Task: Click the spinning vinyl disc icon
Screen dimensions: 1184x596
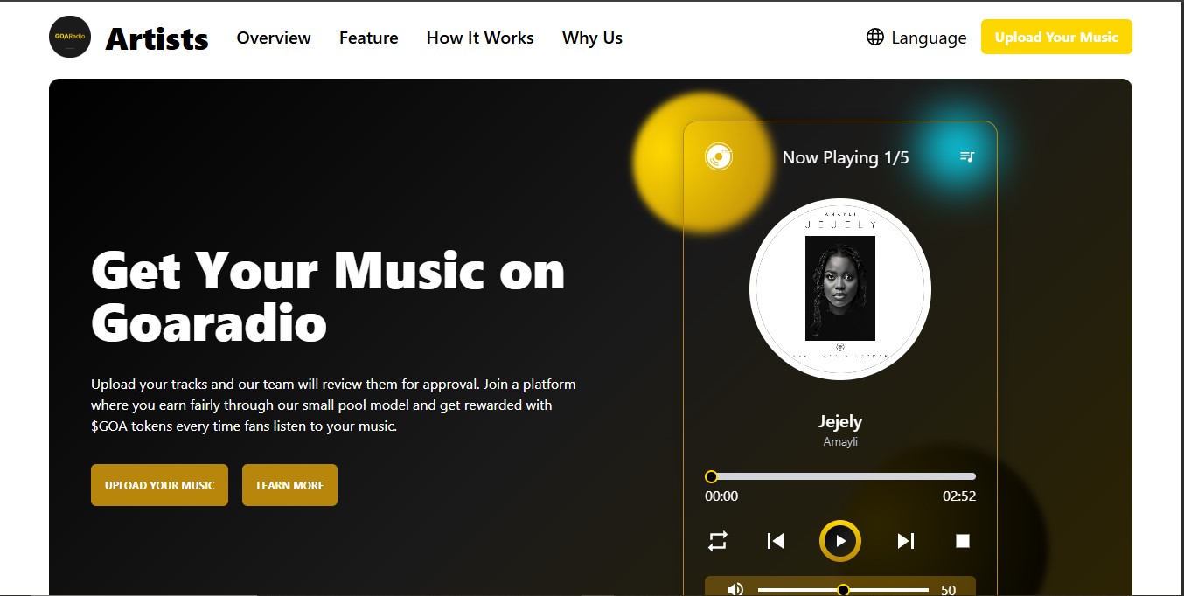Action: [717, 156]
